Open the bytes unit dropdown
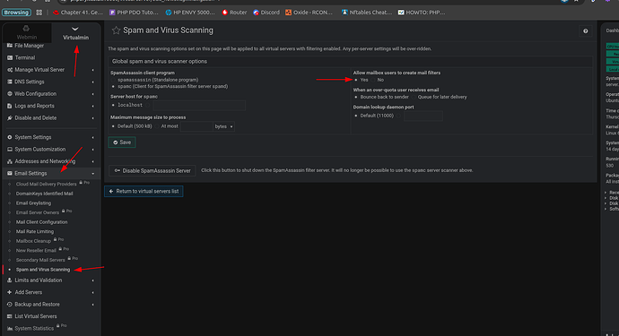 tap(224, 126)
